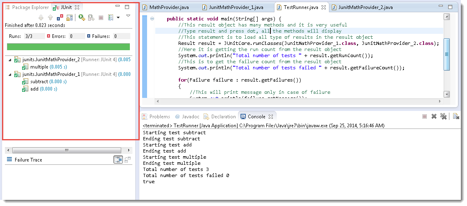Close the JUnit view tab
Viewport: 467px width, 206px height.
pyautogui.click(x=77, y=7)
